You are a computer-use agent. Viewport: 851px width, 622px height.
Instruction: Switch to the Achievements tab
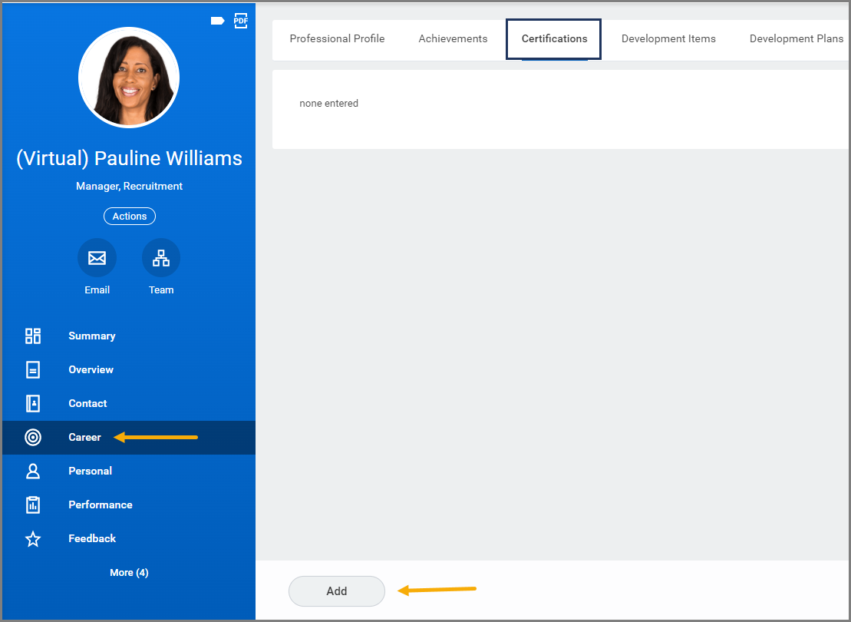(x=454, y=38)
